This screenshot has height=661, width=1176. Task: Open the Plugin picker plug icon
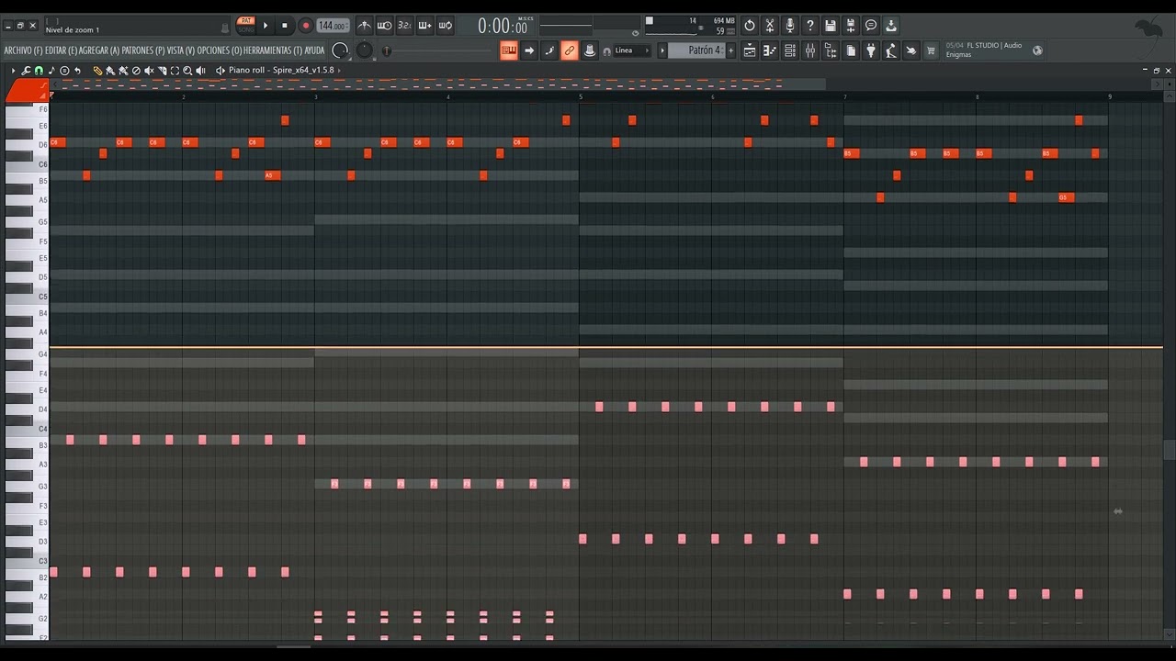click(x=871, y=51)
